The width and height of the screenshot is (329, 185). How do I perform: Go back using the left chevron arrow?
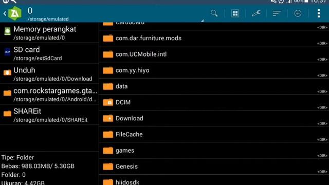5,14
